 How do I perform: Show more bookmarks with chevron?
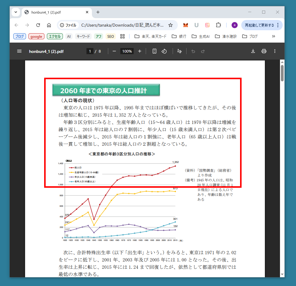click(273, 36)
